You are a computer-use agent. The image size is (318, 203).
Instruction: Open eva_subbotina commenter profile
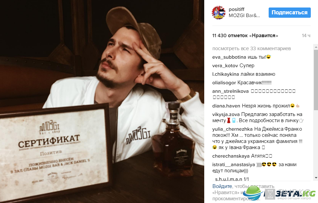click(229, 57)
